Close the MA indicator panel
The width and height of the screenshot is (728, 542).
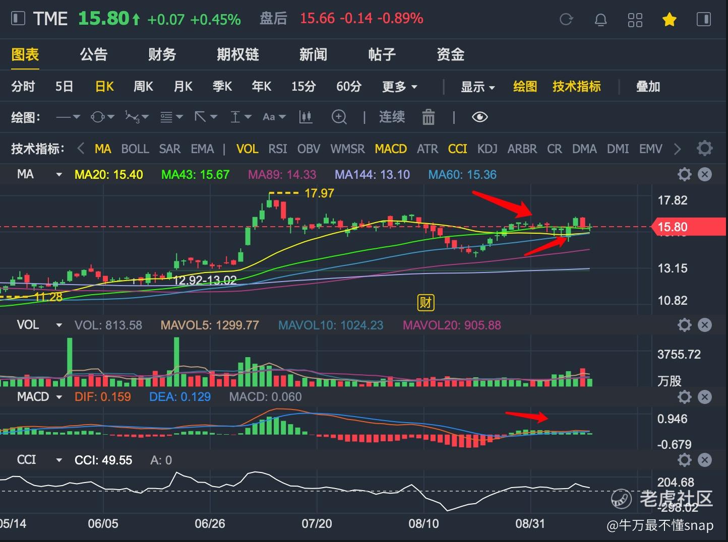705,175
